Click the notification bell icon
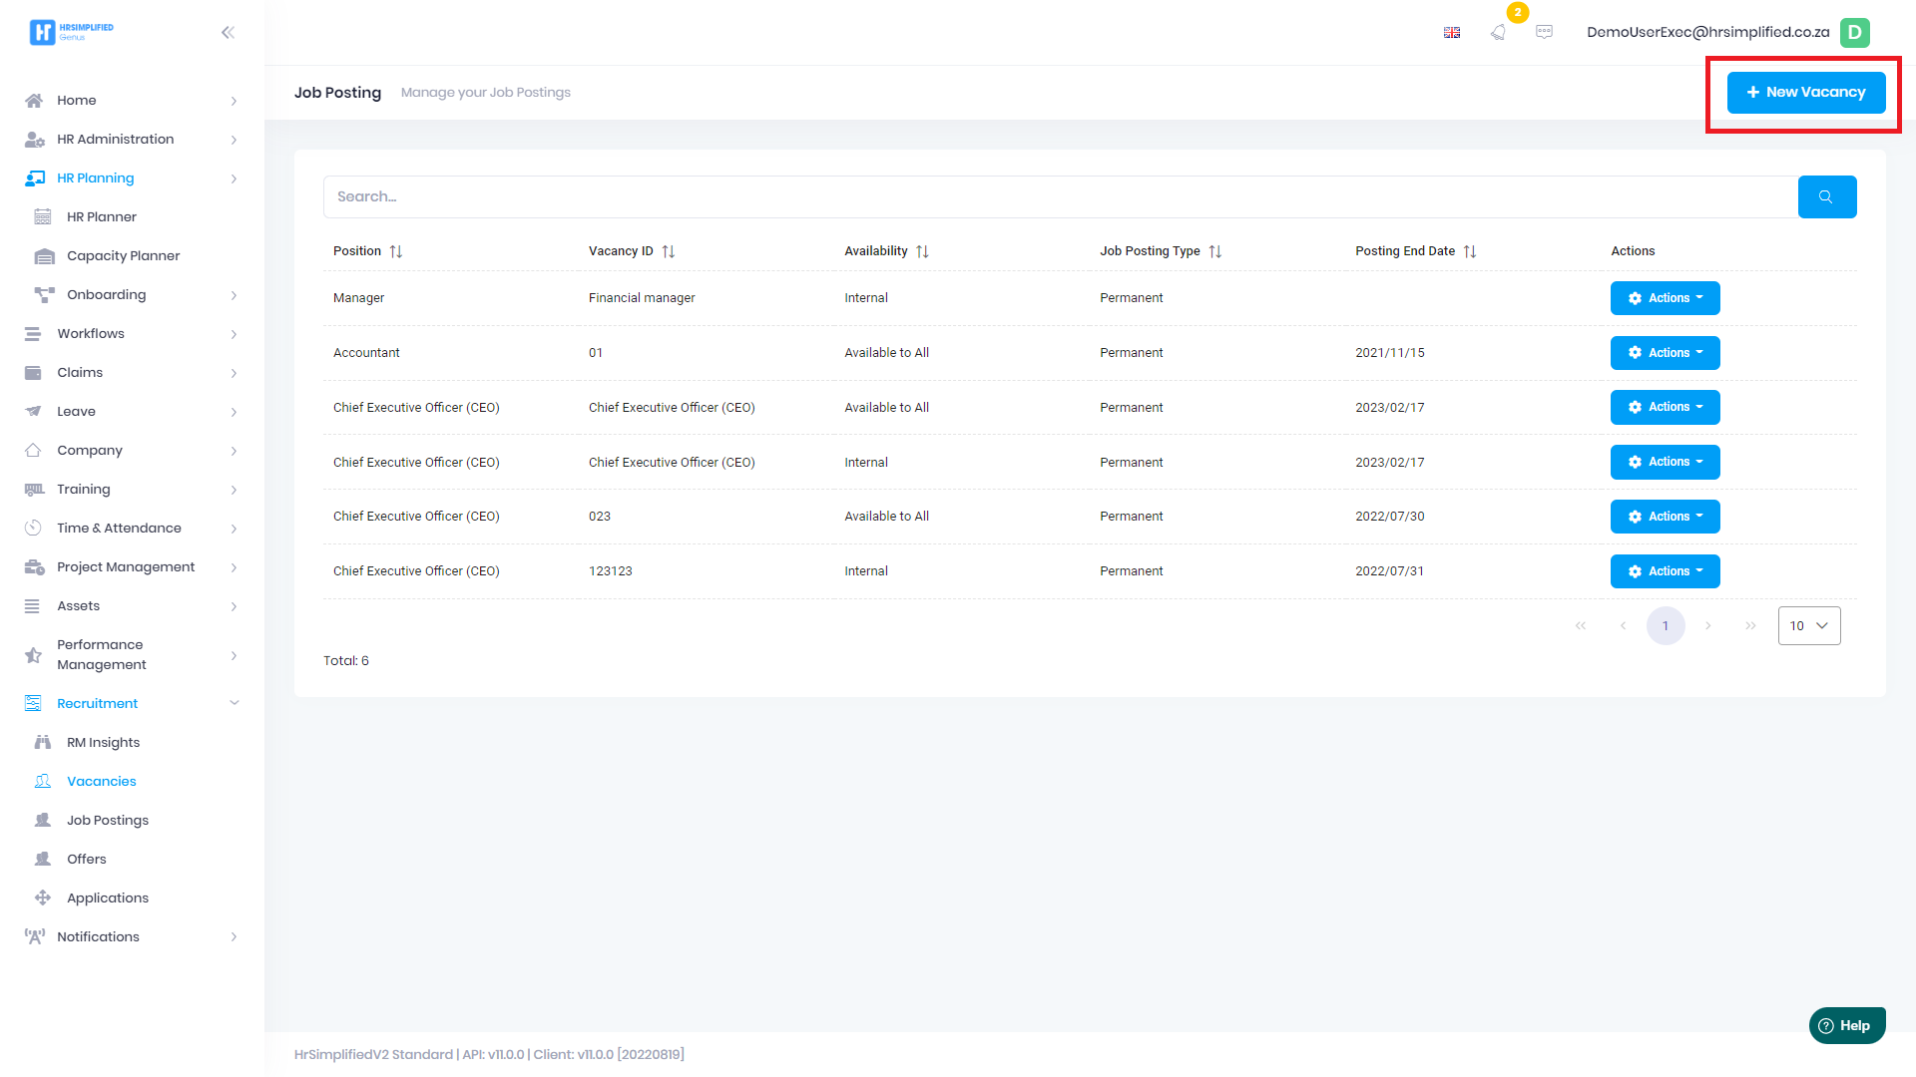1916x1077 pixels. (1498, 32)
